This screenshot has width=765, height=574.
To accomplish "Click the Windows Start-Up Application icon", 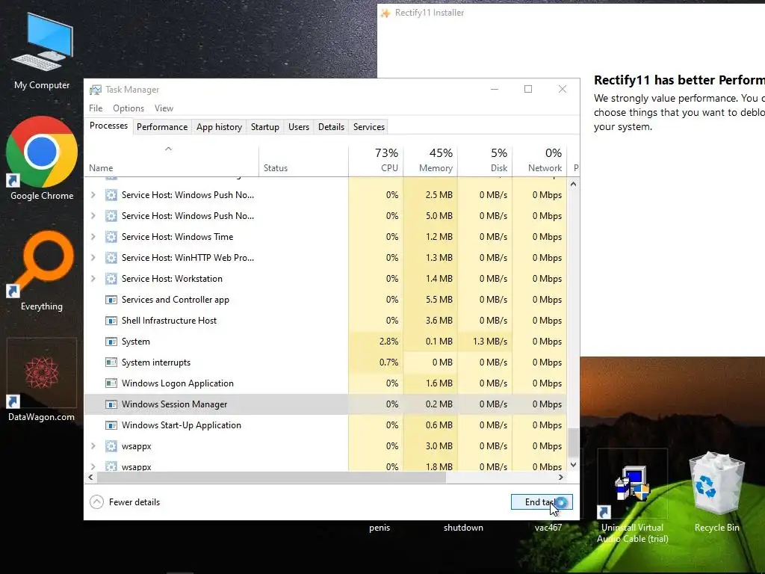I will click(111, 425).
